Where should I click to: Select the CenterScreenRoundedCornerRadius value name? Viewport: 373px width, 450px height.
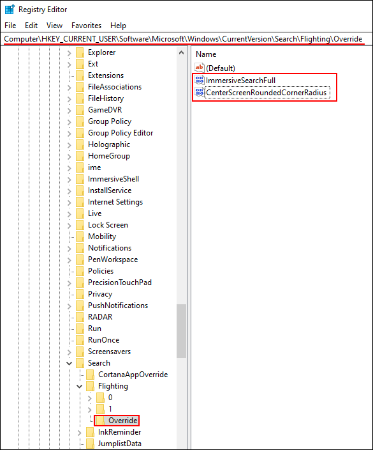pos(267,93)
